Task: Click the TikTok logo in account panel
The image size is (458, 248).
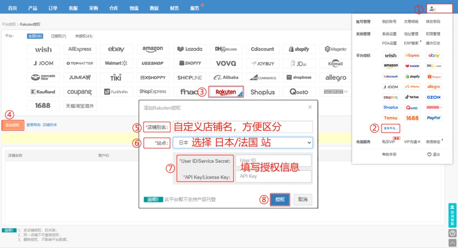Action: coord(412,97)
